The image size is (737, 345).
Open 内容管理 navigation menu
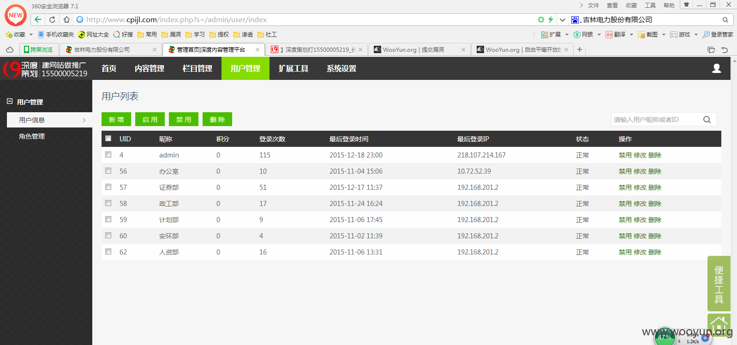pos(150,68)
